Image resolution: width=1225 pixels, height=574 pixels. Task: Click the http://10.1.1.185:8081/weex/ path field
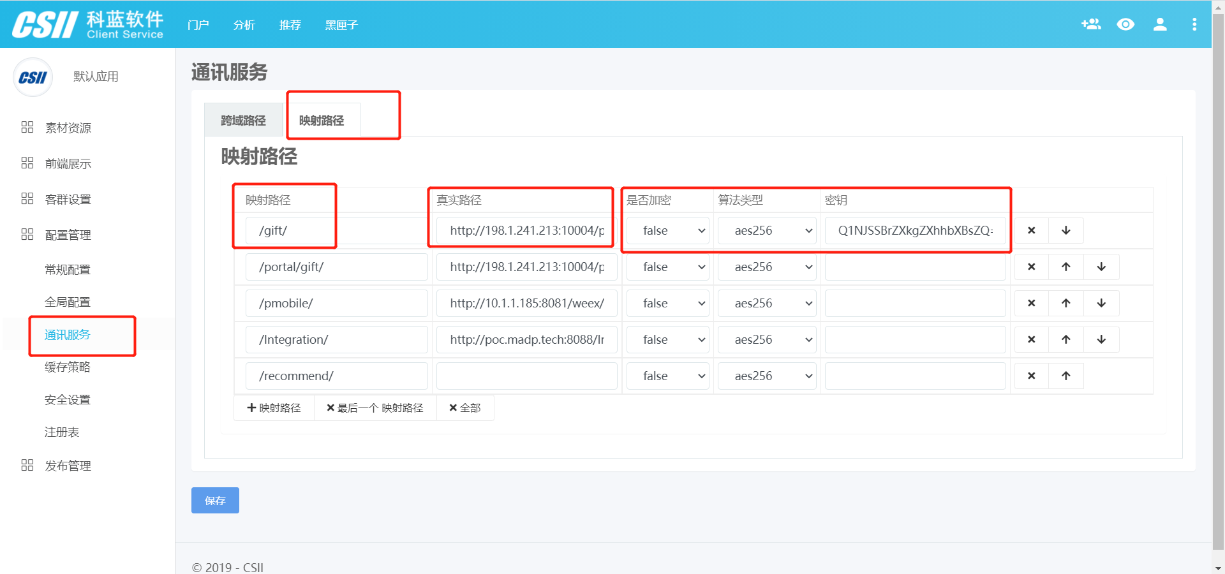(526, 303)
